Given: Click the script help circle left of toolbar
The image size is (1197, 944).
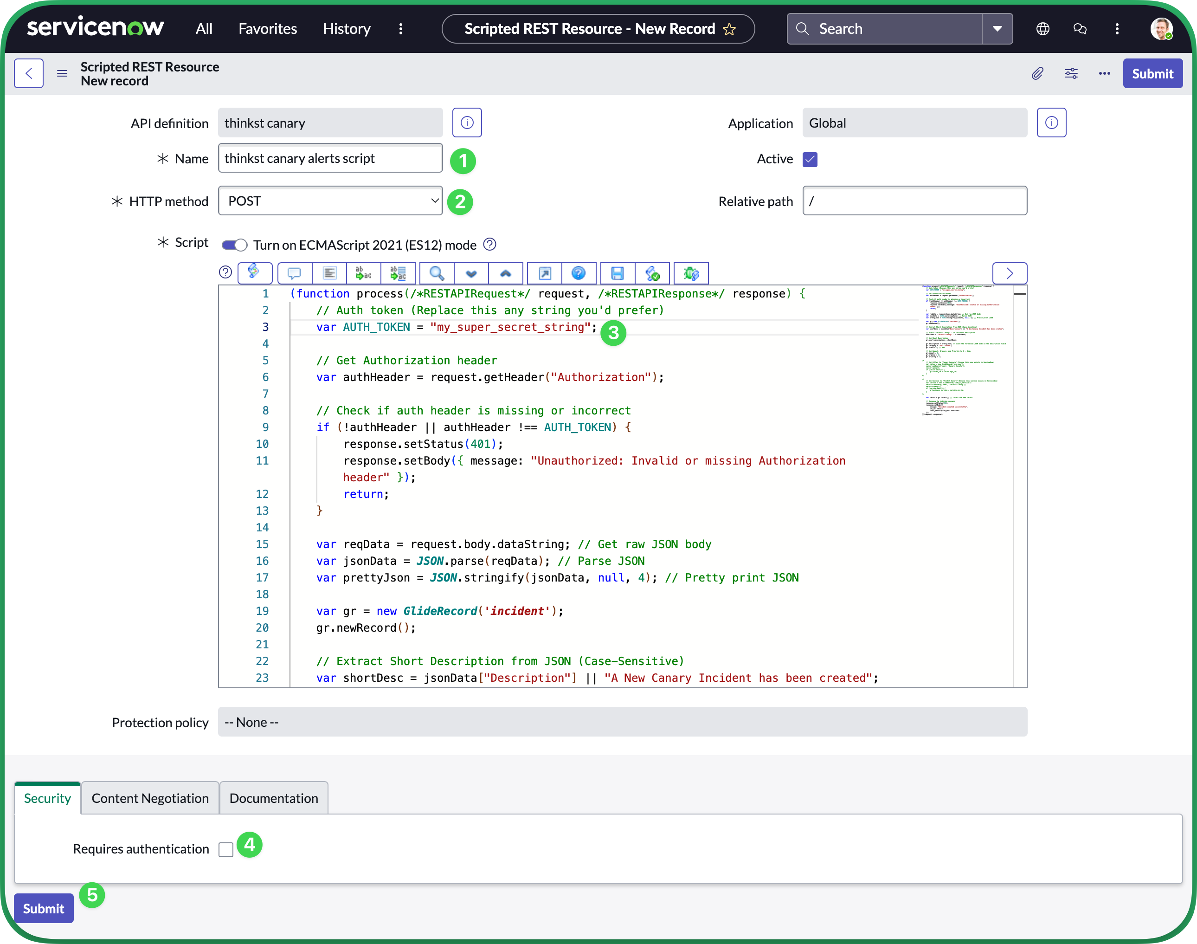Looking at the screenshot, I should click(225, 272).
